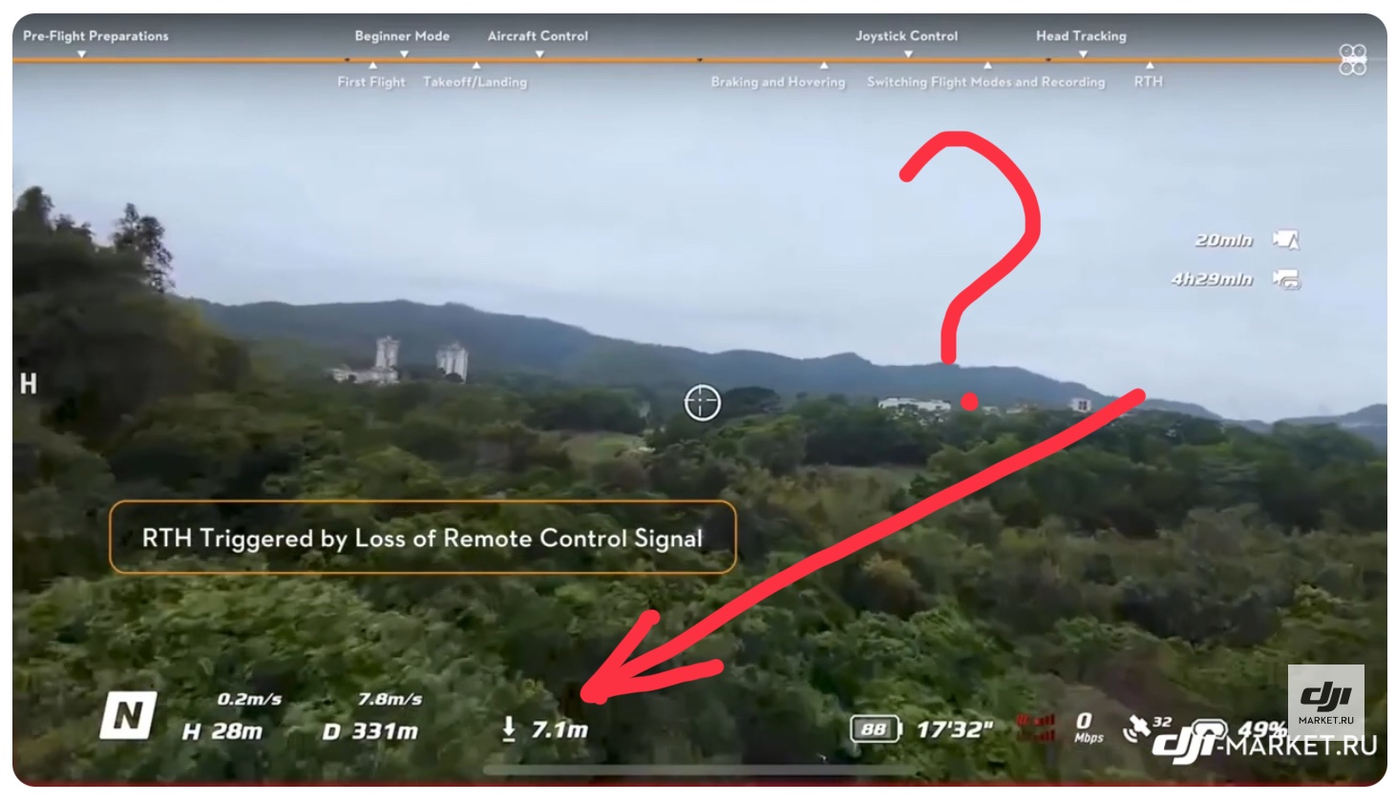
Task: Click the four-circle drone icon at top right
Action: pos(1352,59)
